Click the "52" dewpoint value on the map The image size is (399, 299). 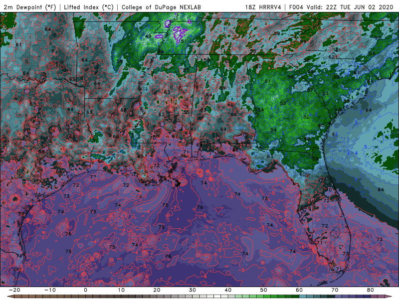(306, 117)
